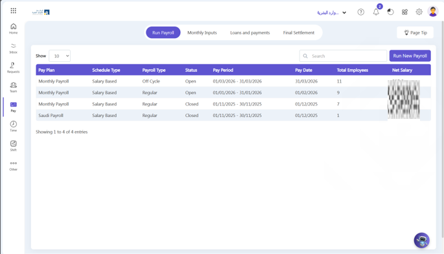The width and height of the screenshot is (444, 254).
Task: Open the app launcher grid icon
Action: coord(14,11)
